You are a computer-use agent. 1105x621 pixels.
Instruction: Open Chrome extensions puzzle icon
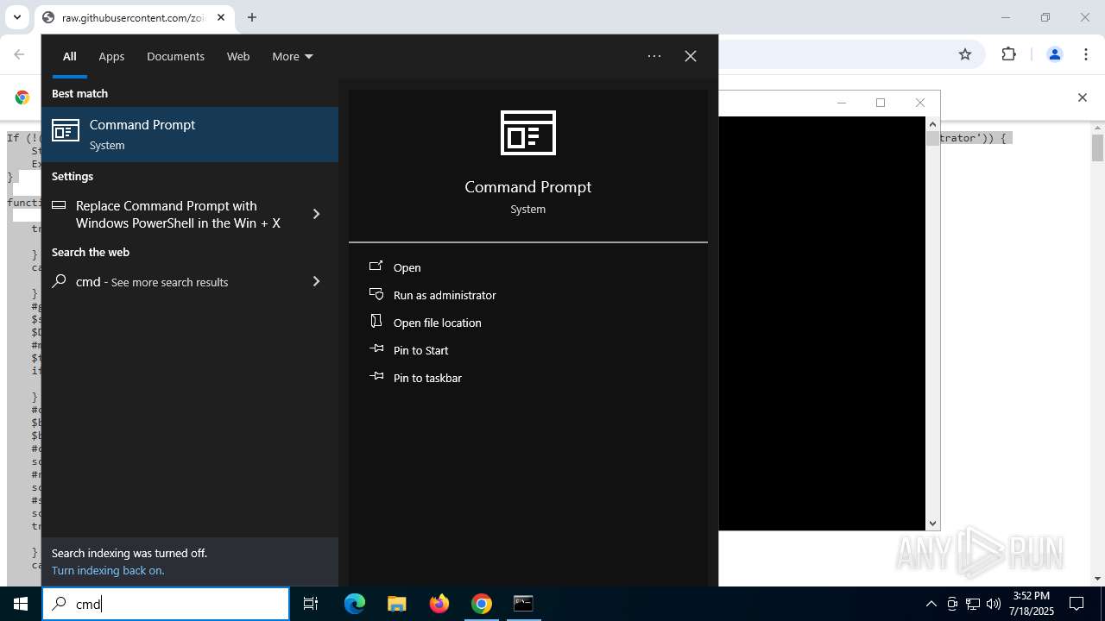pyautogui.click(x=1008, y=54)
